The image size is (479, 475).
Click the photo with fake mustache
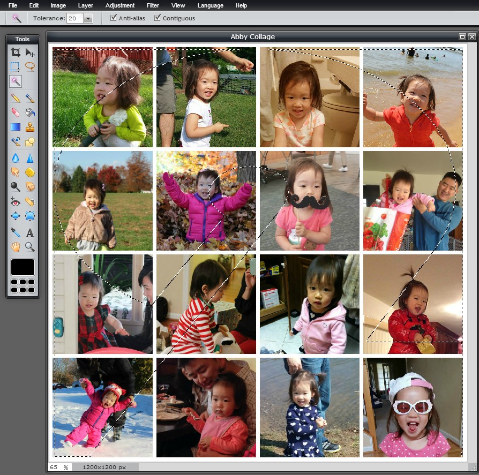point(310,201)
